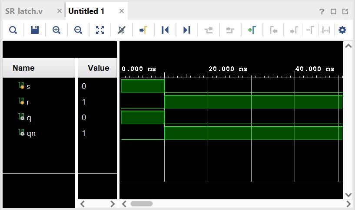Open waveform settings gear
The height and width of the screenshot is (210, 355).
pyautogui.click(x=342, y=30)
